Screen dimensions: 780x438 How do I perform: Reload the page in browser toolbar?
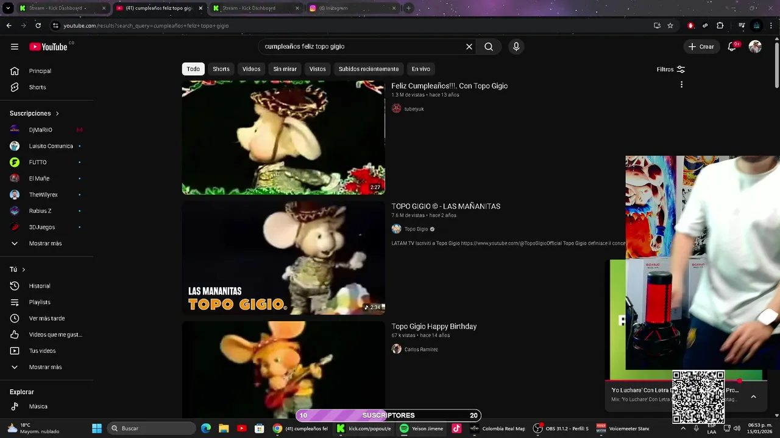[x=38, y=26]
